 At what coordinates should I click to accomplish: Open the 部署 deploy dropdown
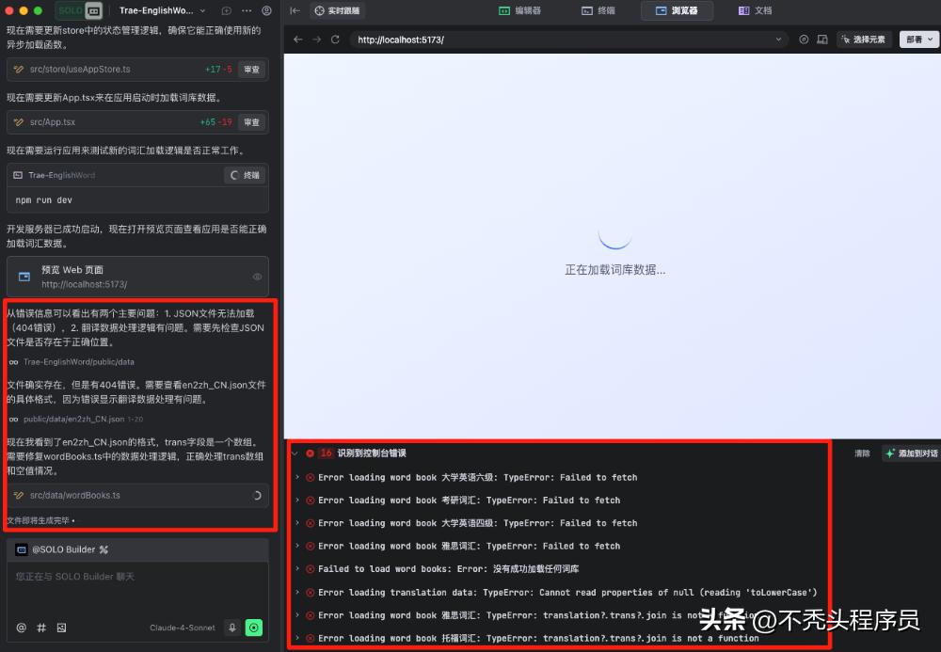(917, 39)
